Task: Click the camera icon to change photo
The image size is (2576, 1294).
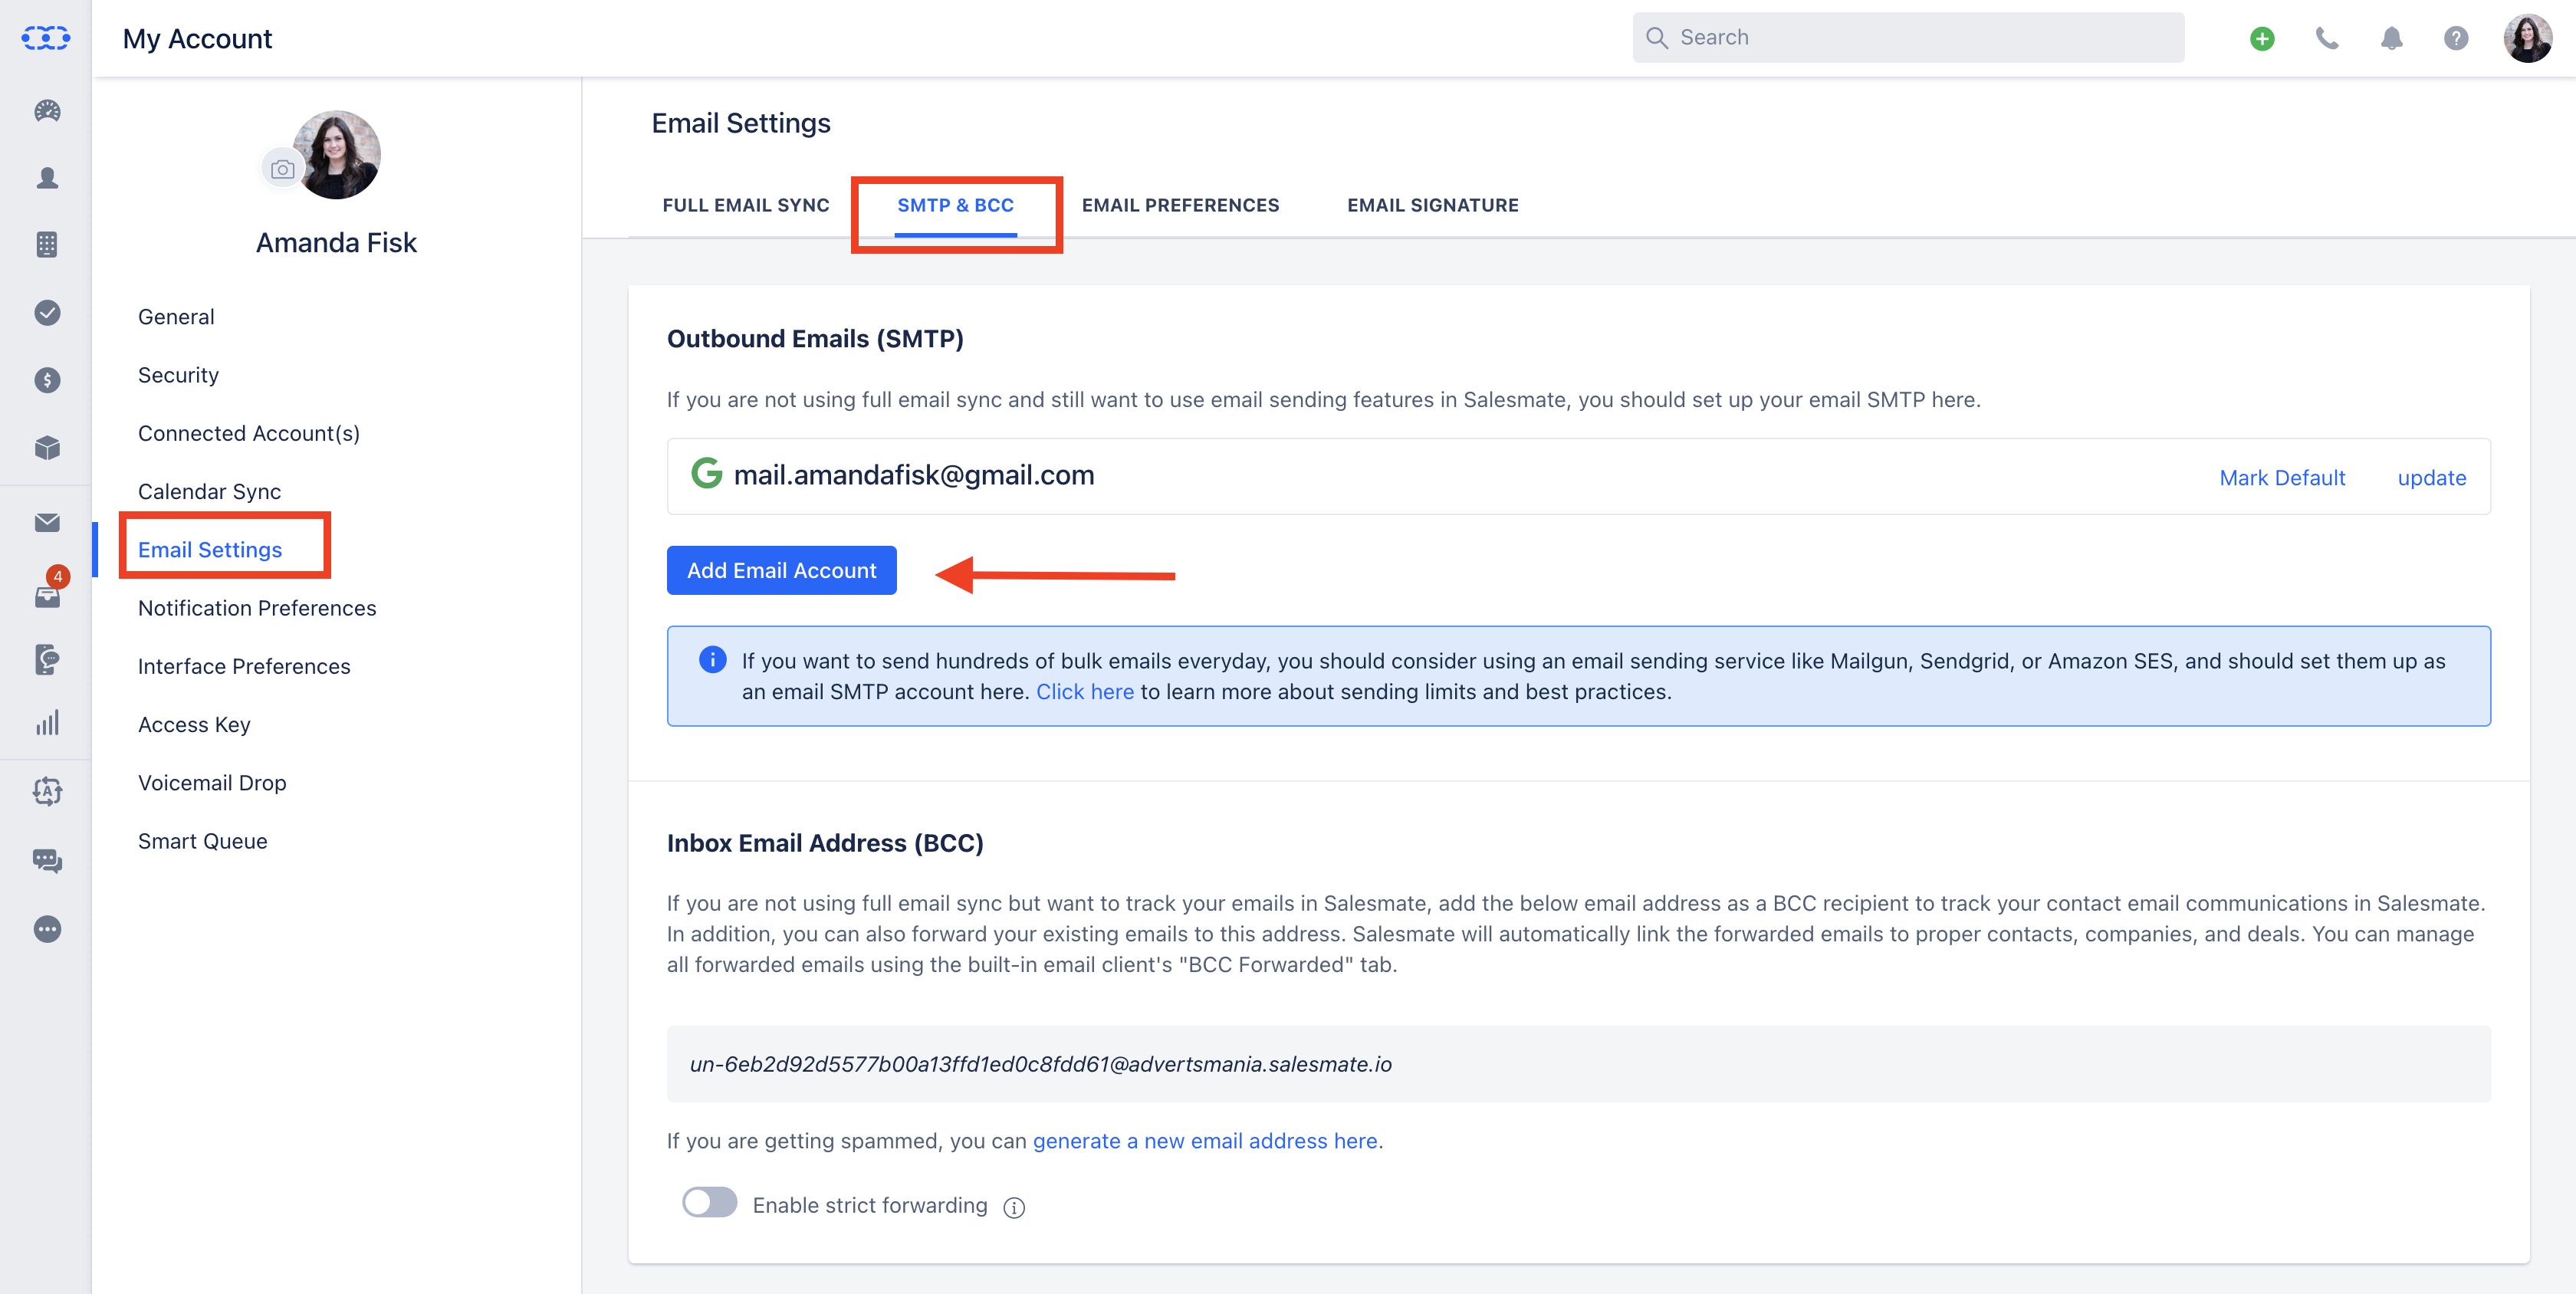Action: (283, 169)
